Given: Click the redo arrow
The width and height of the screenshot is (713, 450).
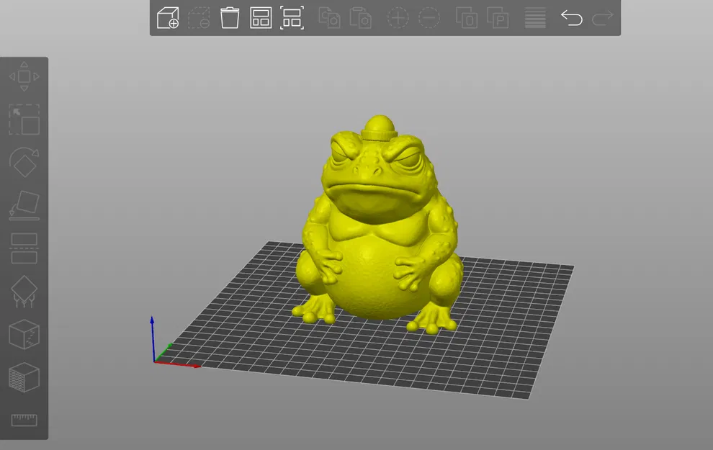Looking at the screenshot, I should click(x=603, y=18).
